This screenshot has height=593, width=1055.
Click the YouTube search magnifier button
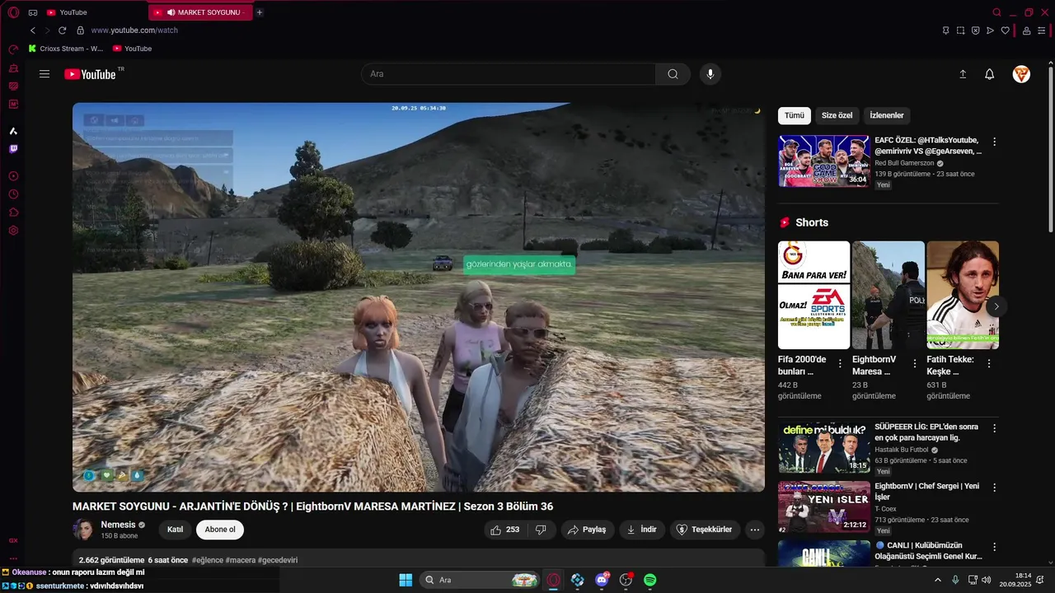(673, 74)
